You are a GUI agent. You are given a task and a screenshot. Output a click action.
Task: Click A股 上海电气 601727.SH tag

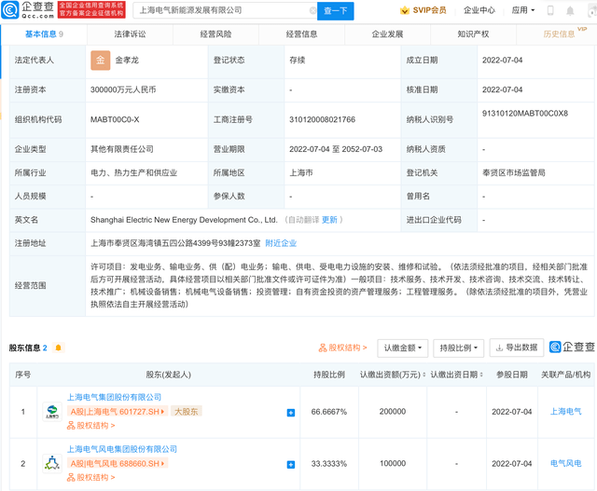pos(118,412)
